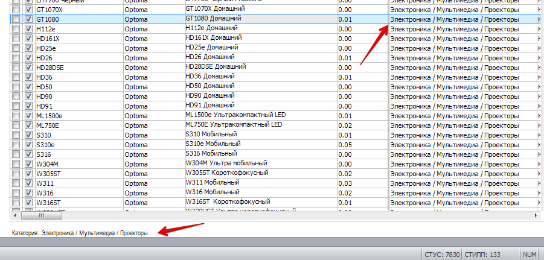Tick the empty first checkbox in HD25e row

point(16,48)
